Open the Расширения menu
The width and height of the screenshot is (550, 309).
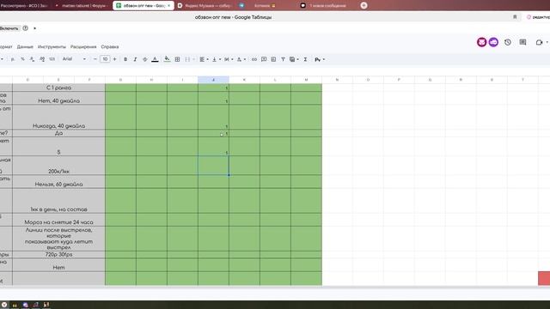[x=83, y=46]
